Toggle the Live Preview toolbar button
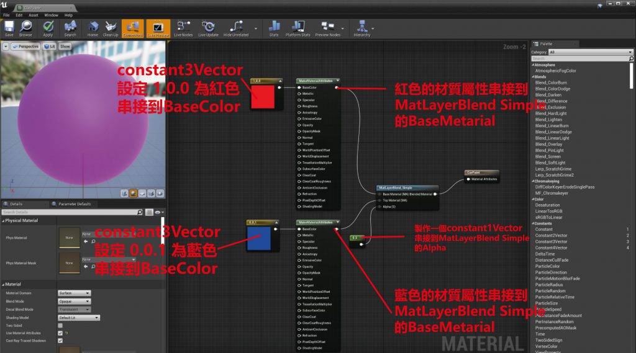 click(157, 27)
